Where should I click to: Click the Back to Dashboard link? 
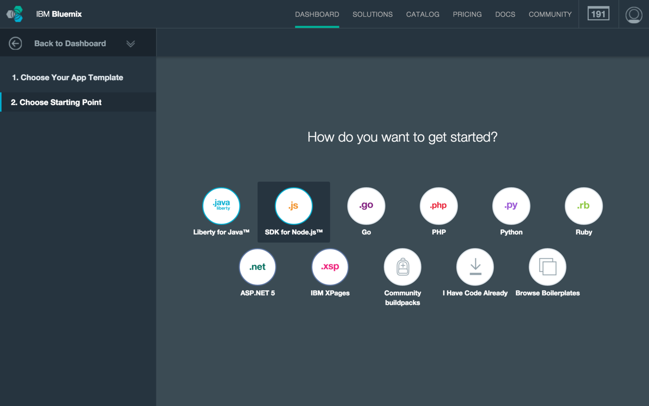70,43
